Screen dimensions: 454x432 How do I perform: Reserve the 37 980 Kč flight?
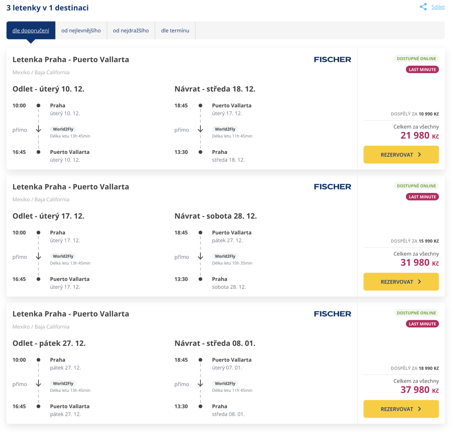[x=401, y=409]
